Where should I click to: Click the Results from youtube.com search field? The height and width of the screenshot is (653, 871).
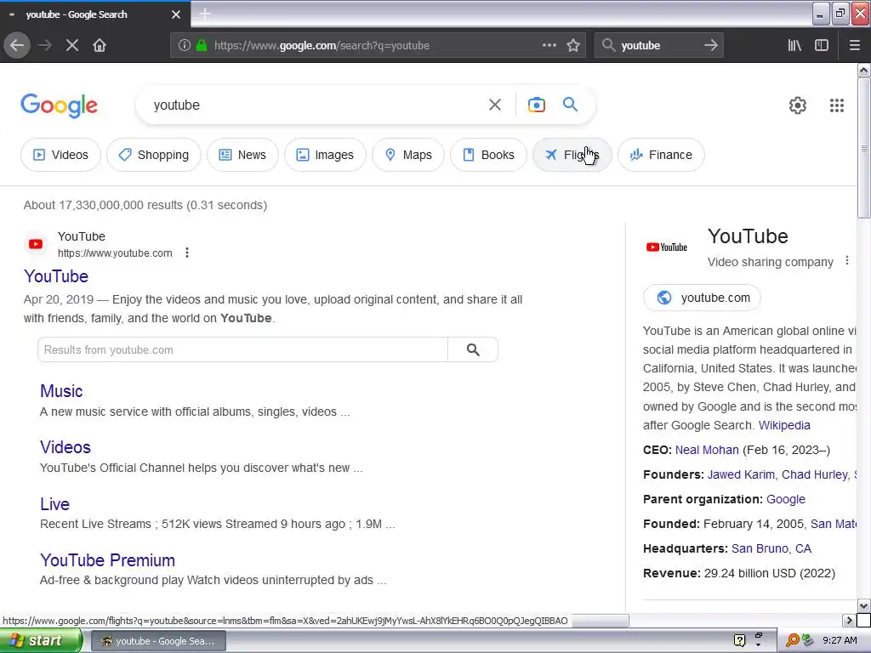coord(242,349)
